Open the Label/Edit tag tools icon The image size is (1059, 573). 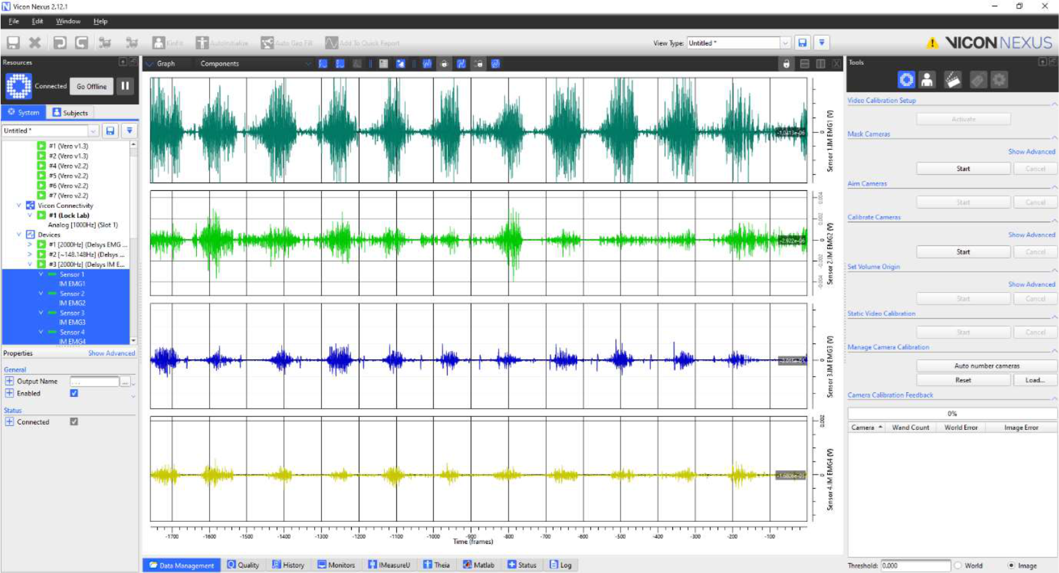(x=977, y=80)
